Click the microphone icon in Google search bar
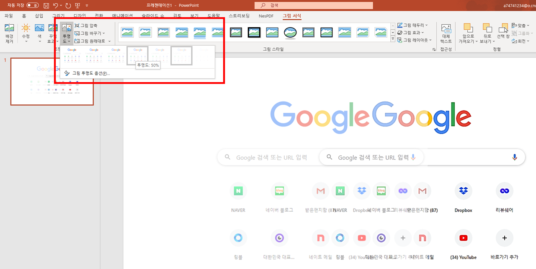Screen dimensions: 536x269 [x=515, y=157]
